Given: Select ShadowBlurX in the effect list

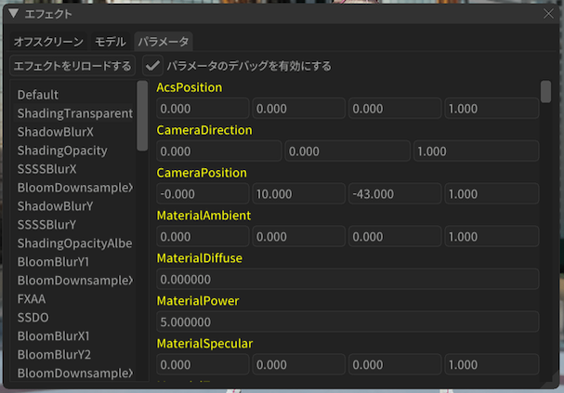Looking at the screenshot, I should (55, 132).
